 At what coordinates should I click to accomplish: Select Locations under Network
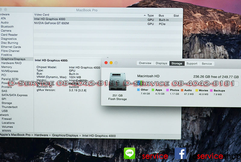click(8, 123)
